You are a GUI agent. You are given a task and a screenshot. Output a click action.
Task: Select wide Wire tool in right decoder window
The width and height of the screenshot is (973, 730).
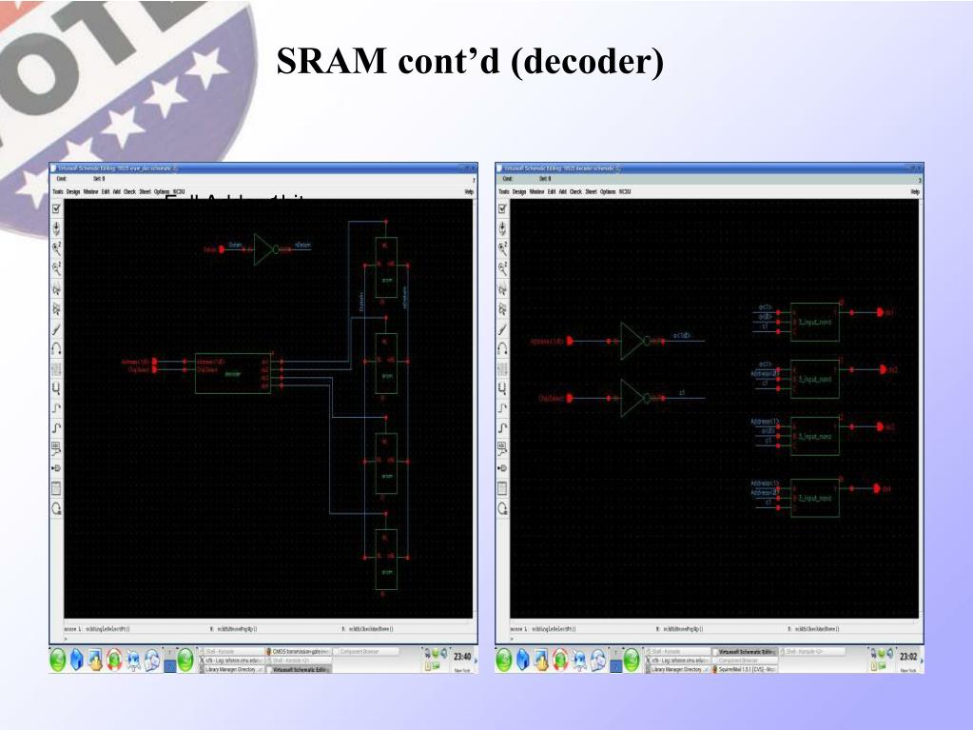502,428
